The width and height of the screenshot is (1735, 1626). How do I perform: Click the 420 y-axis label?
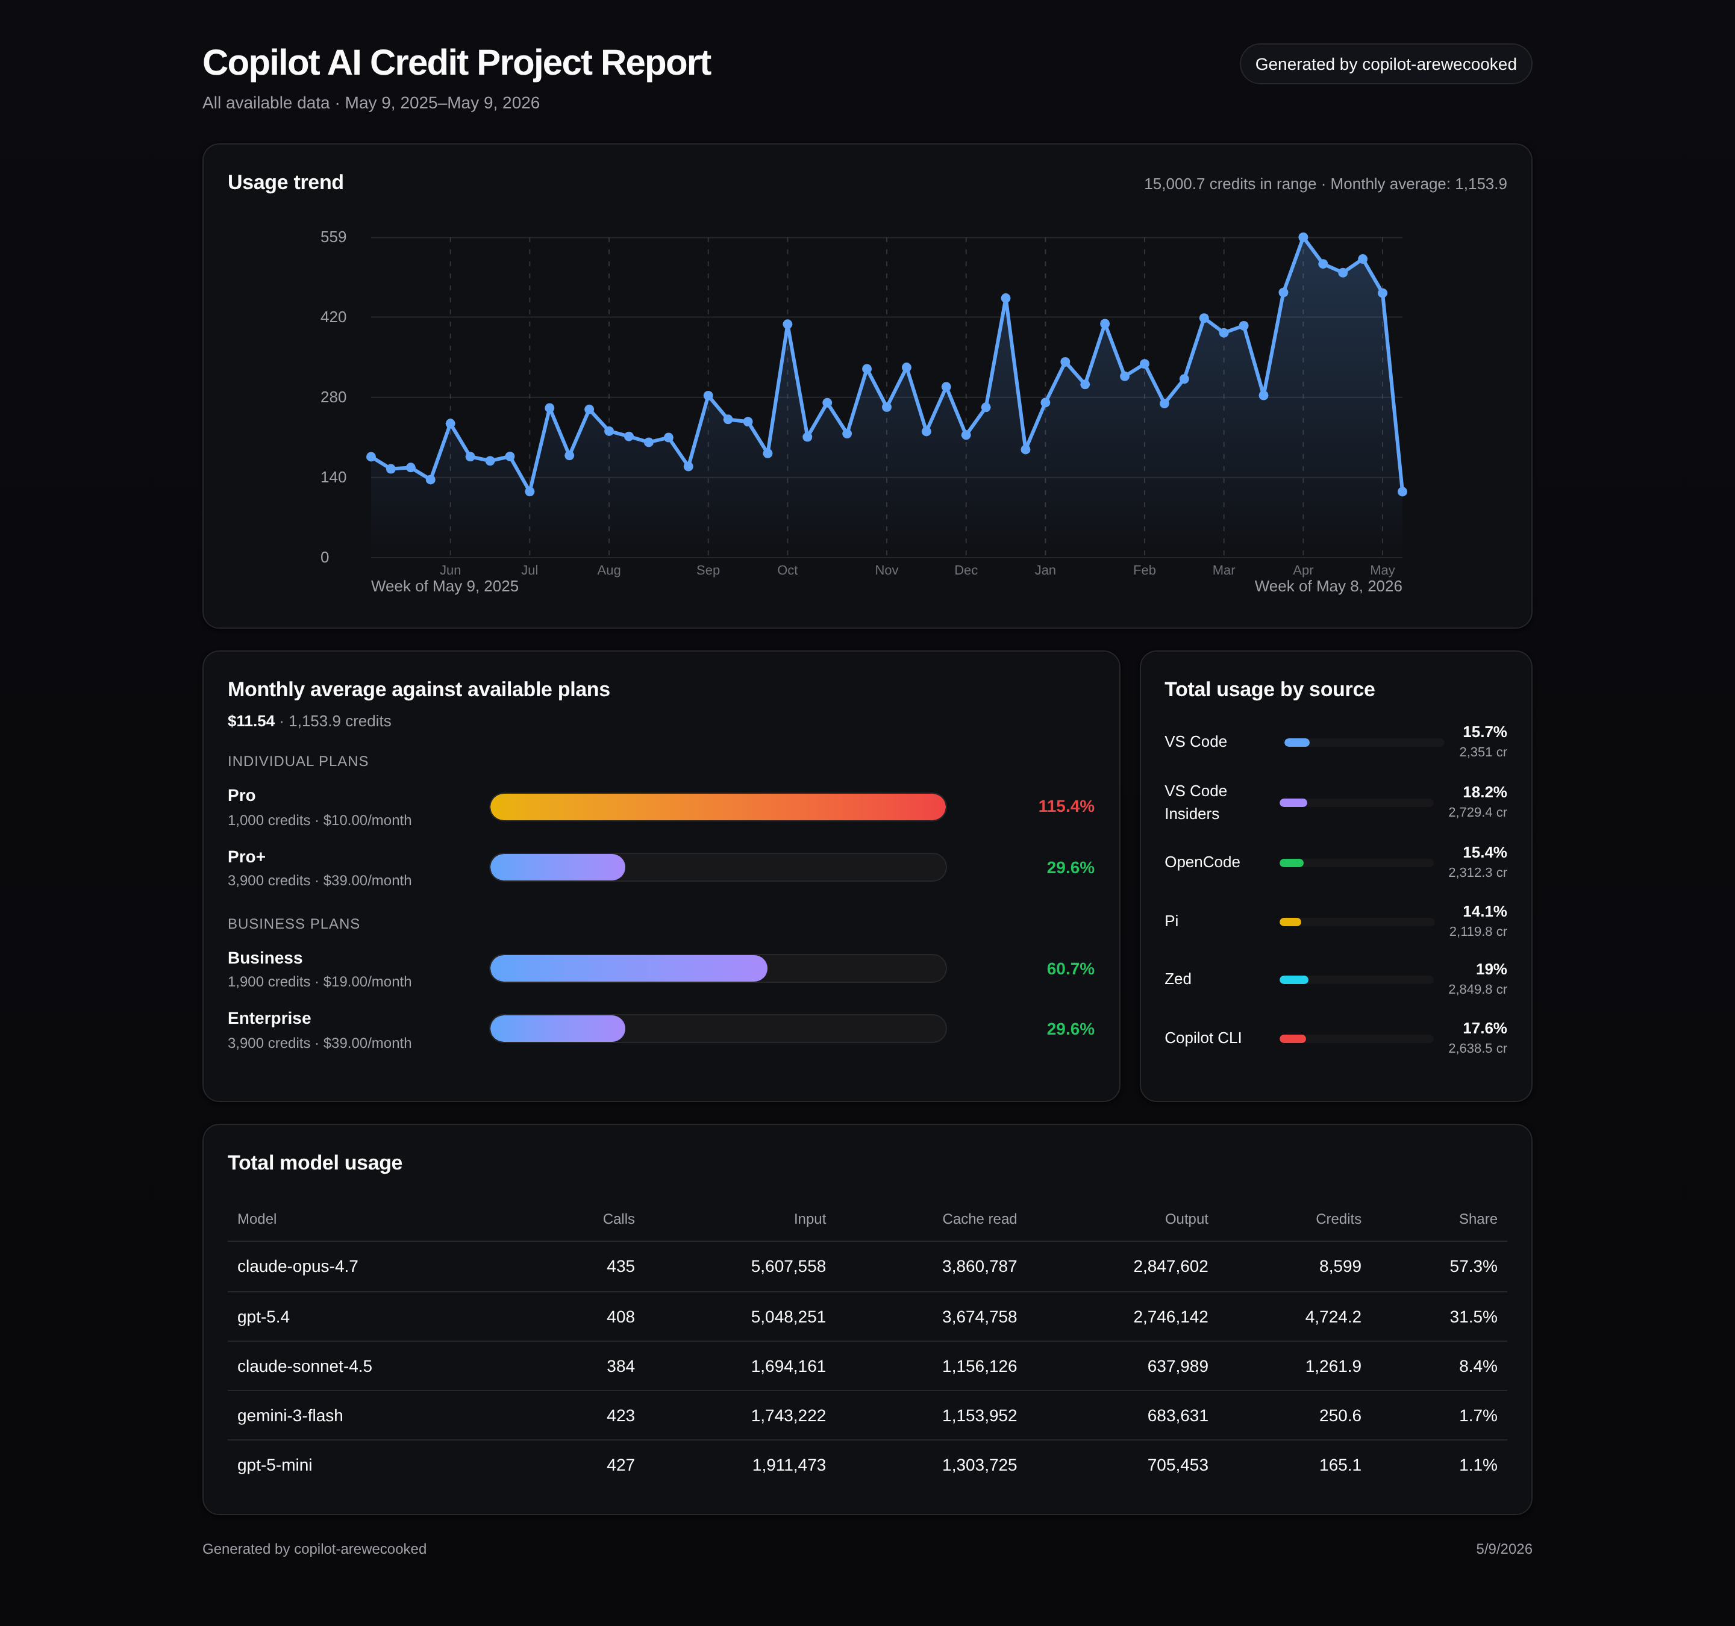pos(333,317)
